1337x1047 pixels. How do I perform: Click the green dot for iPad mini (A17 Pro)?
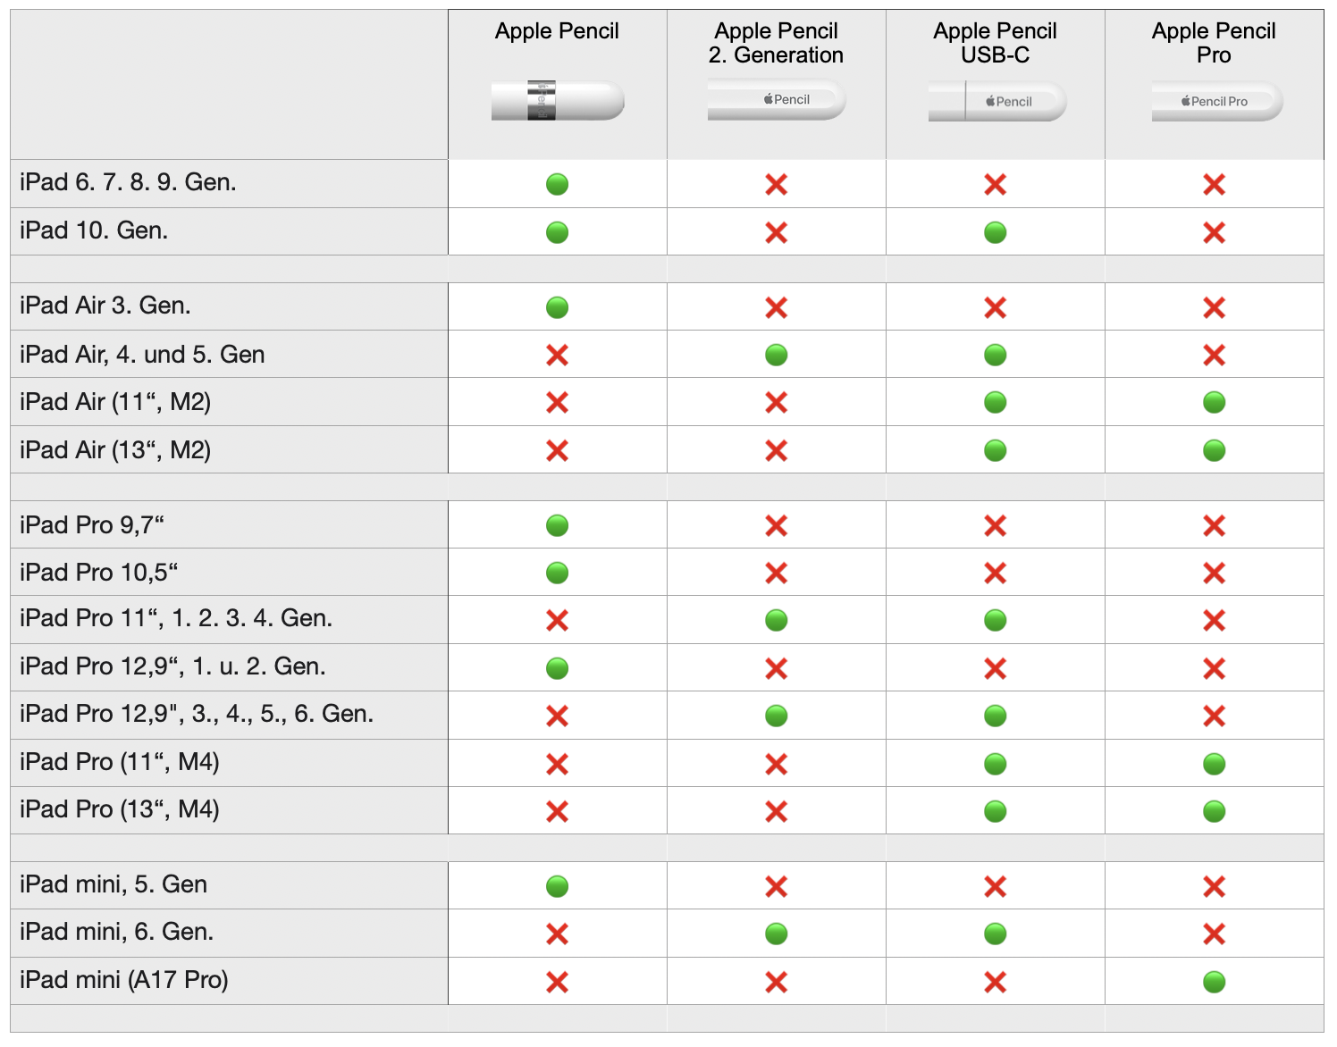pyautogui.click(x=1214, y=982)
